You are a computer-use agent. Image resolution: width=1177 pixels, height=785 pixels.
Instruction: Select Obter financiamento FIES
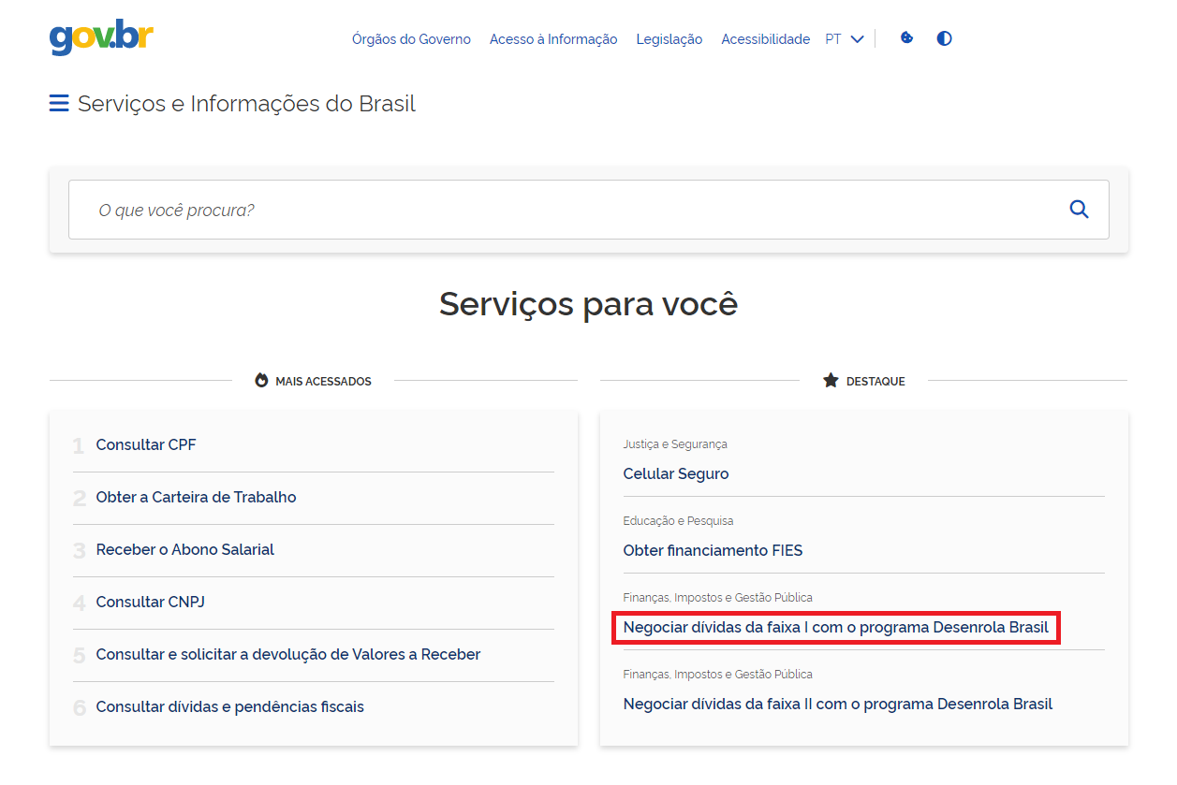coord(713,551)
